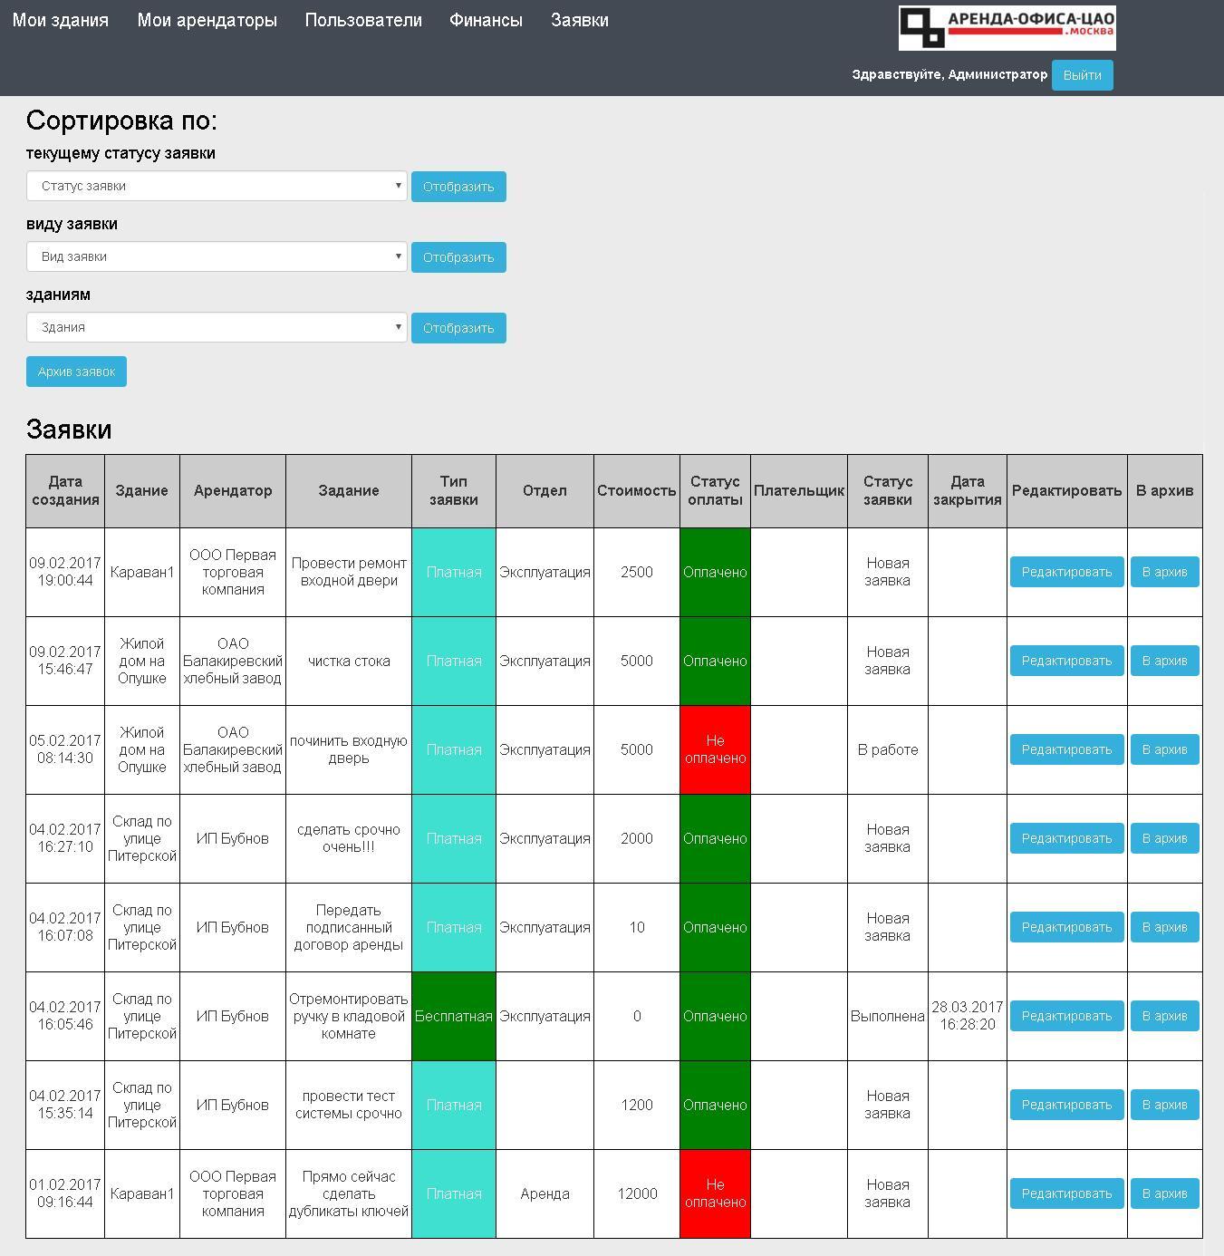Click the green Бесплатная type cell
Image resolution: width=1224 pixels, height=1256 pixels.
pos(454,1016)
